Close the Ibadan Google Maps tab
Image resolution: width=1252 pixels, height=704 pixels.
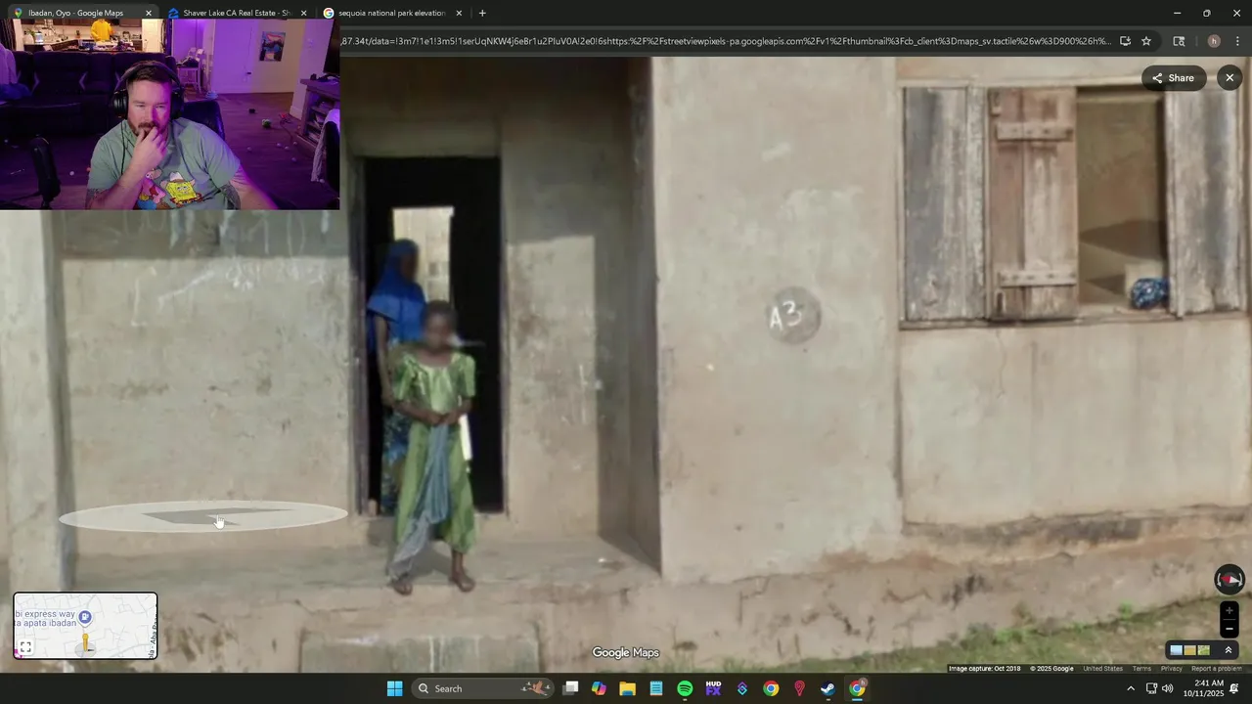tap(149, 13)
